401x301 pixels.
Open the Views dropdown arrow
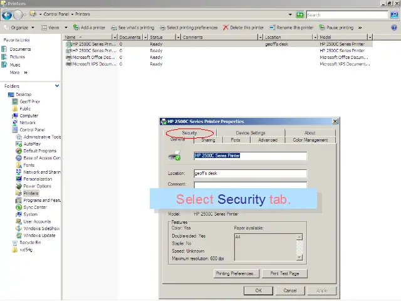[66, 28]
